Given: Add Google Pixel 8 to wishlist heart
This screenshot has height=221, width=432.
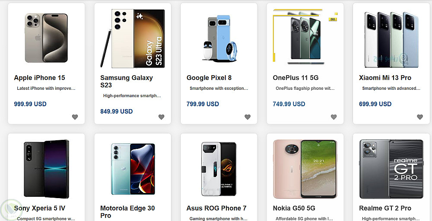Looking at the screenshot, I should (248, 117).
